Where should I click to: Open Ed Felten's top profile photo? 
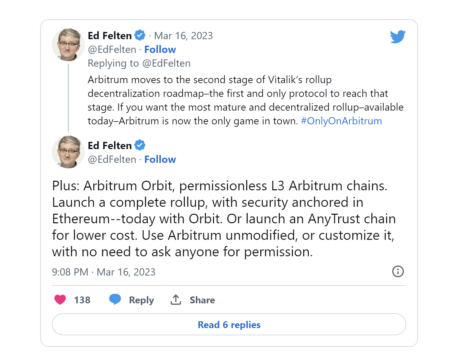pos(68,45)
